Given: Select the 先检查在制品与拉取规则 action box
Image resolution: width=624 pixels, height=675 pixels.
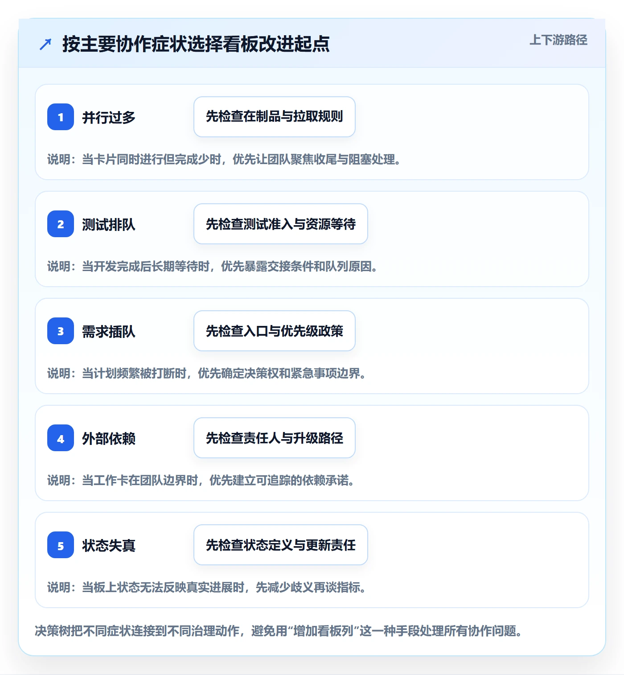Looking at the screenshot, I should click(275, 117).
